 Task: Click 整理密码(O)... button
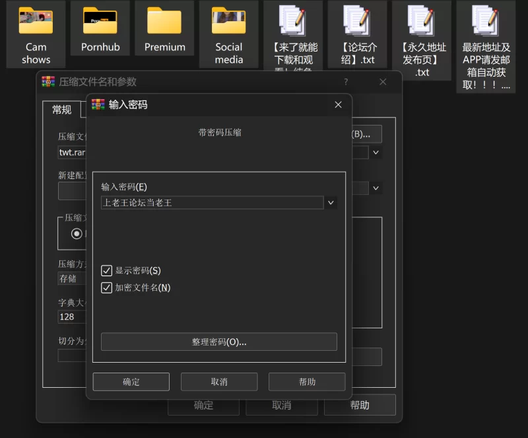218,342
